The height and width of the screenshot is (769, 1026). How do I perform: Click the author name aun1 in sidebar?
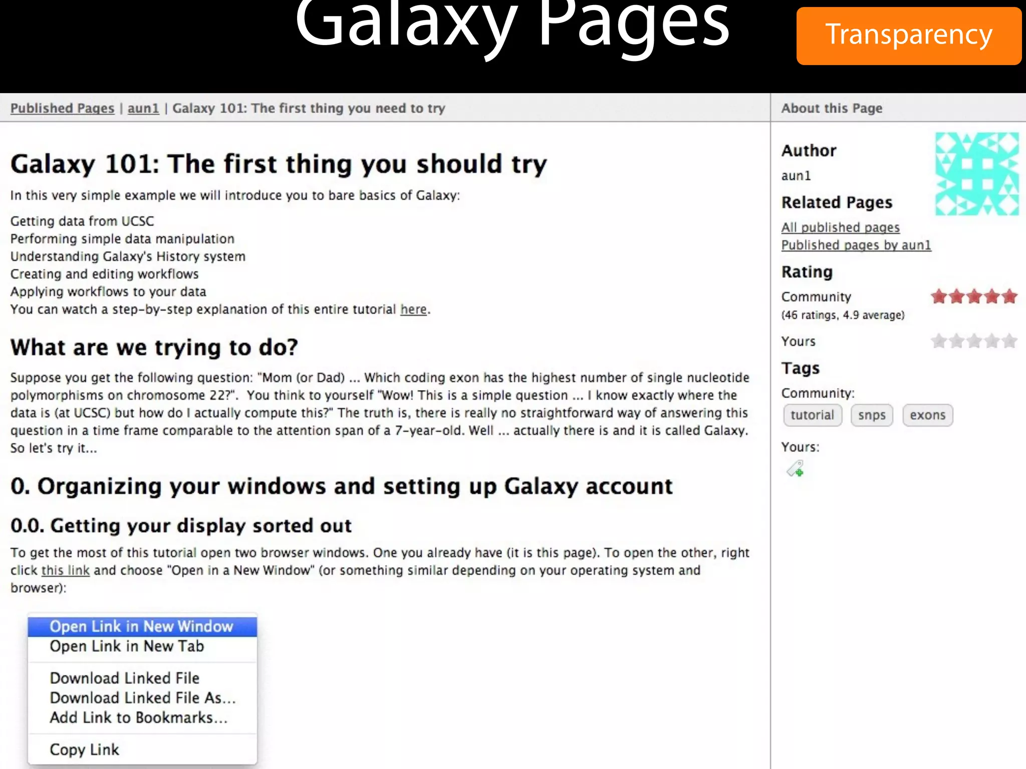(x=796, y=176)
